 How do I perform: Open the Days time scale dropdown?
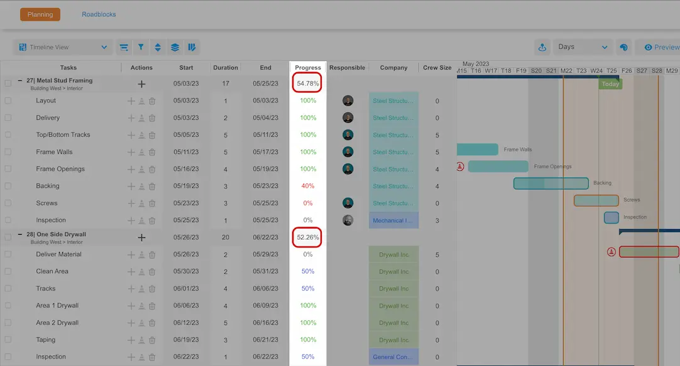coord(583,47)
